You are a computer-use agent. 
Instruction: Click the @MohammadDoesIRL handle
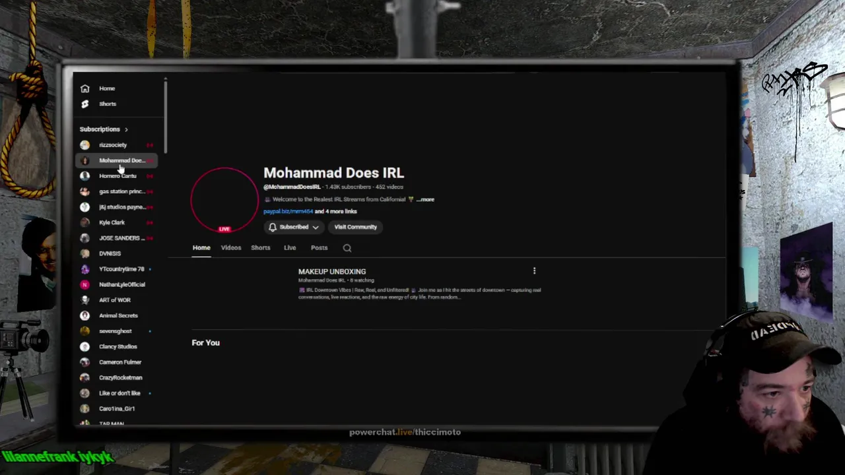[x=292, y=187]
